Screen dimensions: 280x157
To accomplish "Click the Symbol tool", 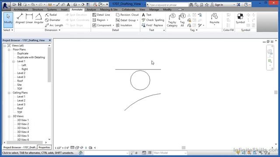I will click(x=240, y=19).
